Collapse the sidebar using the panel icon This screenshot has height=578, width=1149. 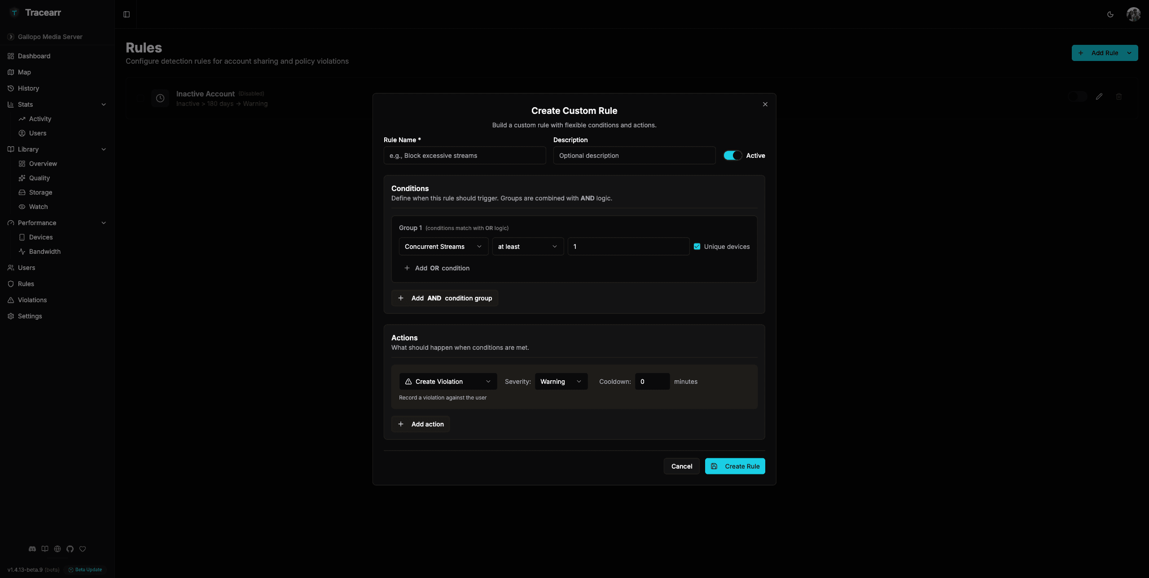tap(126, 14)
